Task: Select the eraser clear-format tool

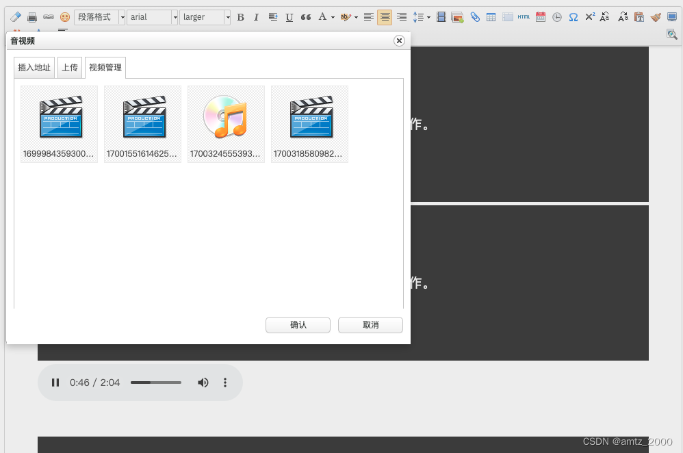Action: [16, 17]
